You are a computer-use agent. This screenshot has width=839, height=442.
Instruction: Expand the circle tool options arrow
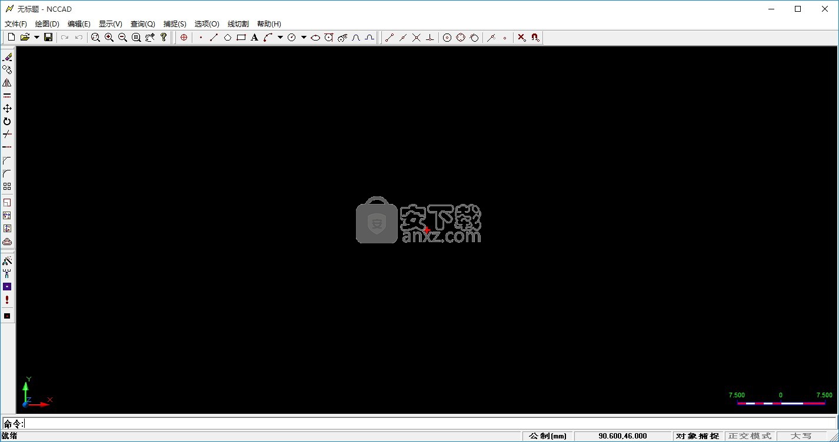tap(304, 38)
